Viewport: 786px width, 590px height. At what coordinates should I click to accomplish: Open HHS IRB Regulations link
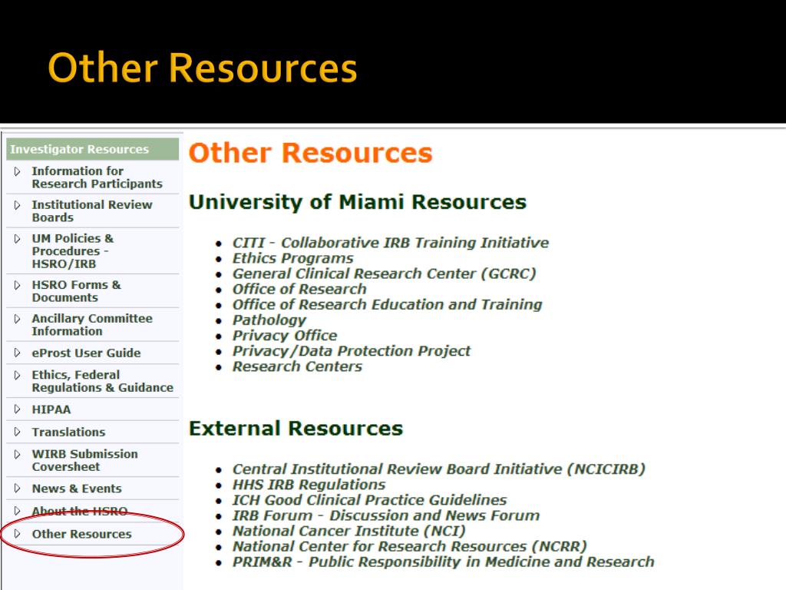pyautogui.click(x=309, y=485)
